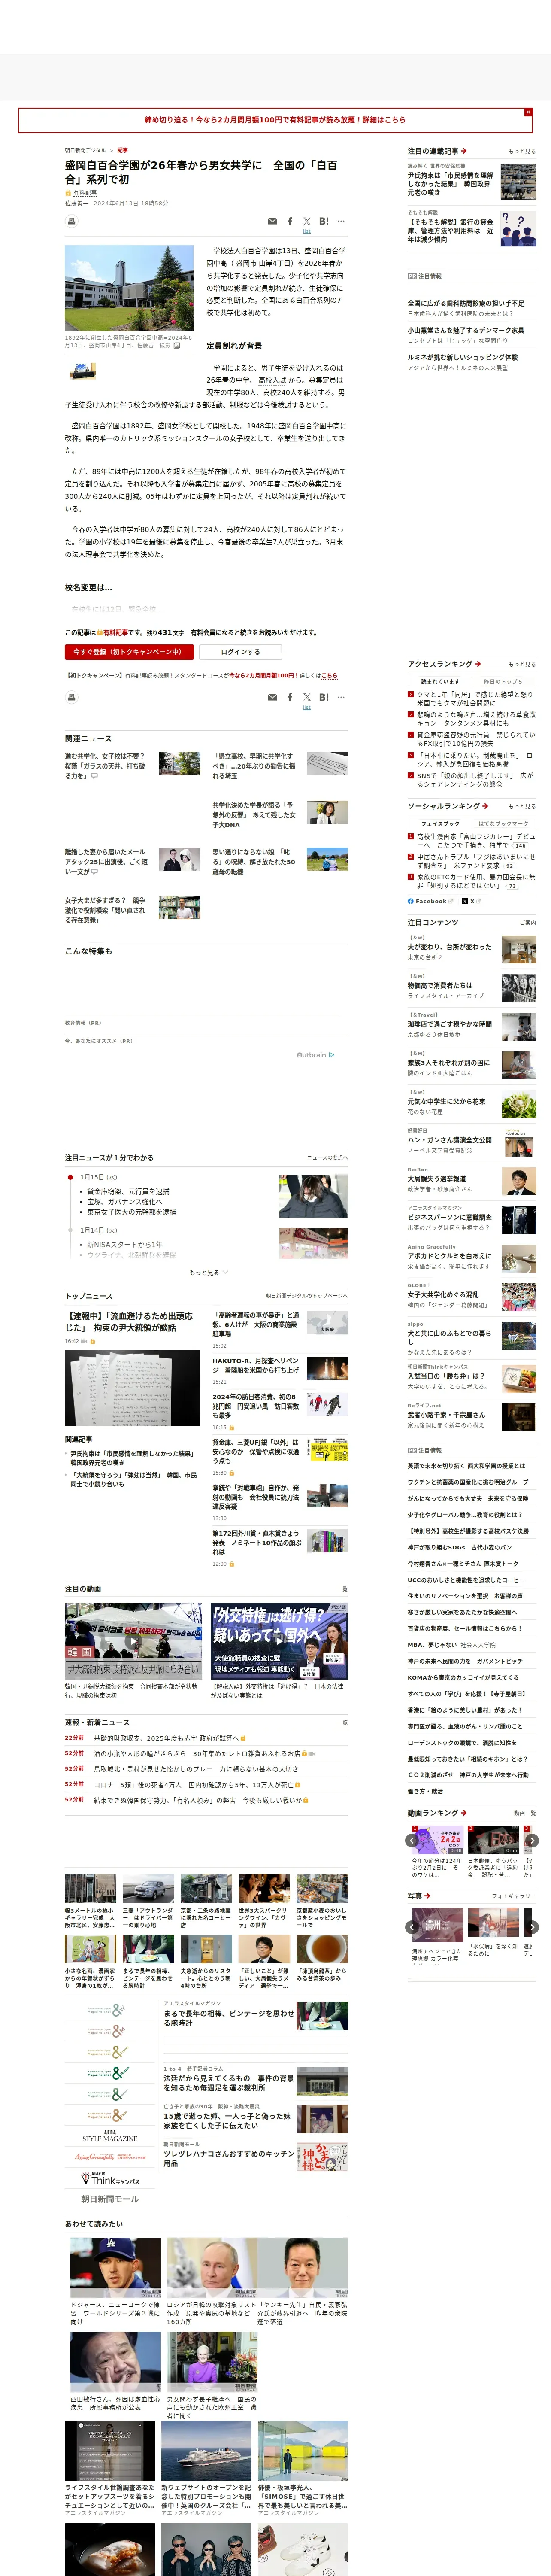Image resolution: width=551 pixels, height=2576 pixels.
Task: Switch to the はてなブックマーク tab
Action: coord(503,824)
